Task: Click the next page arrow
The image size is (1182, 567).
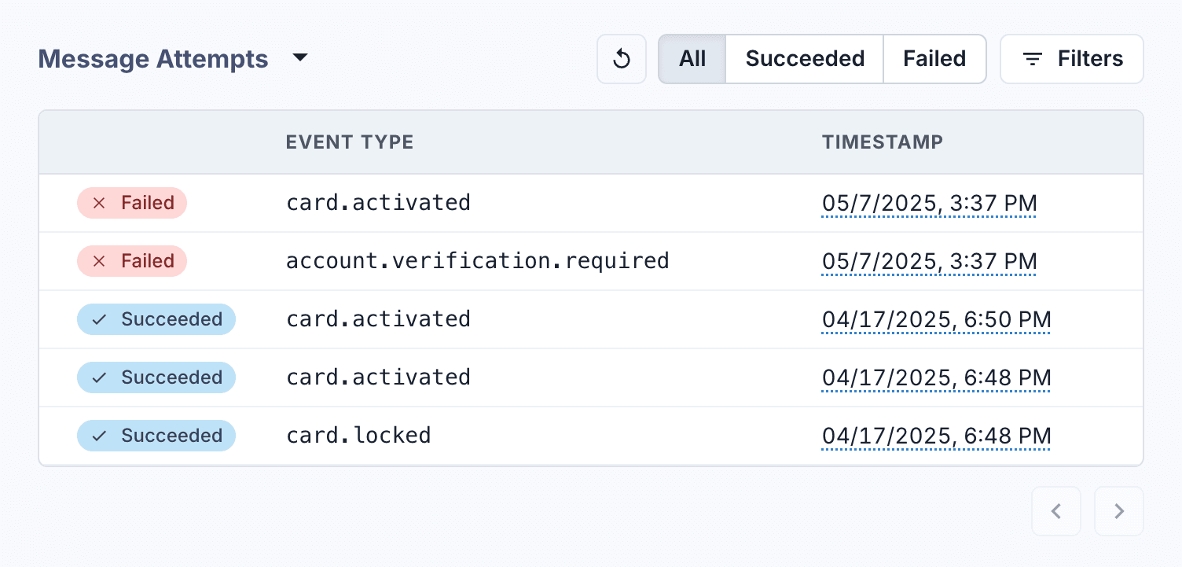Action: (x=1119, y=511)
